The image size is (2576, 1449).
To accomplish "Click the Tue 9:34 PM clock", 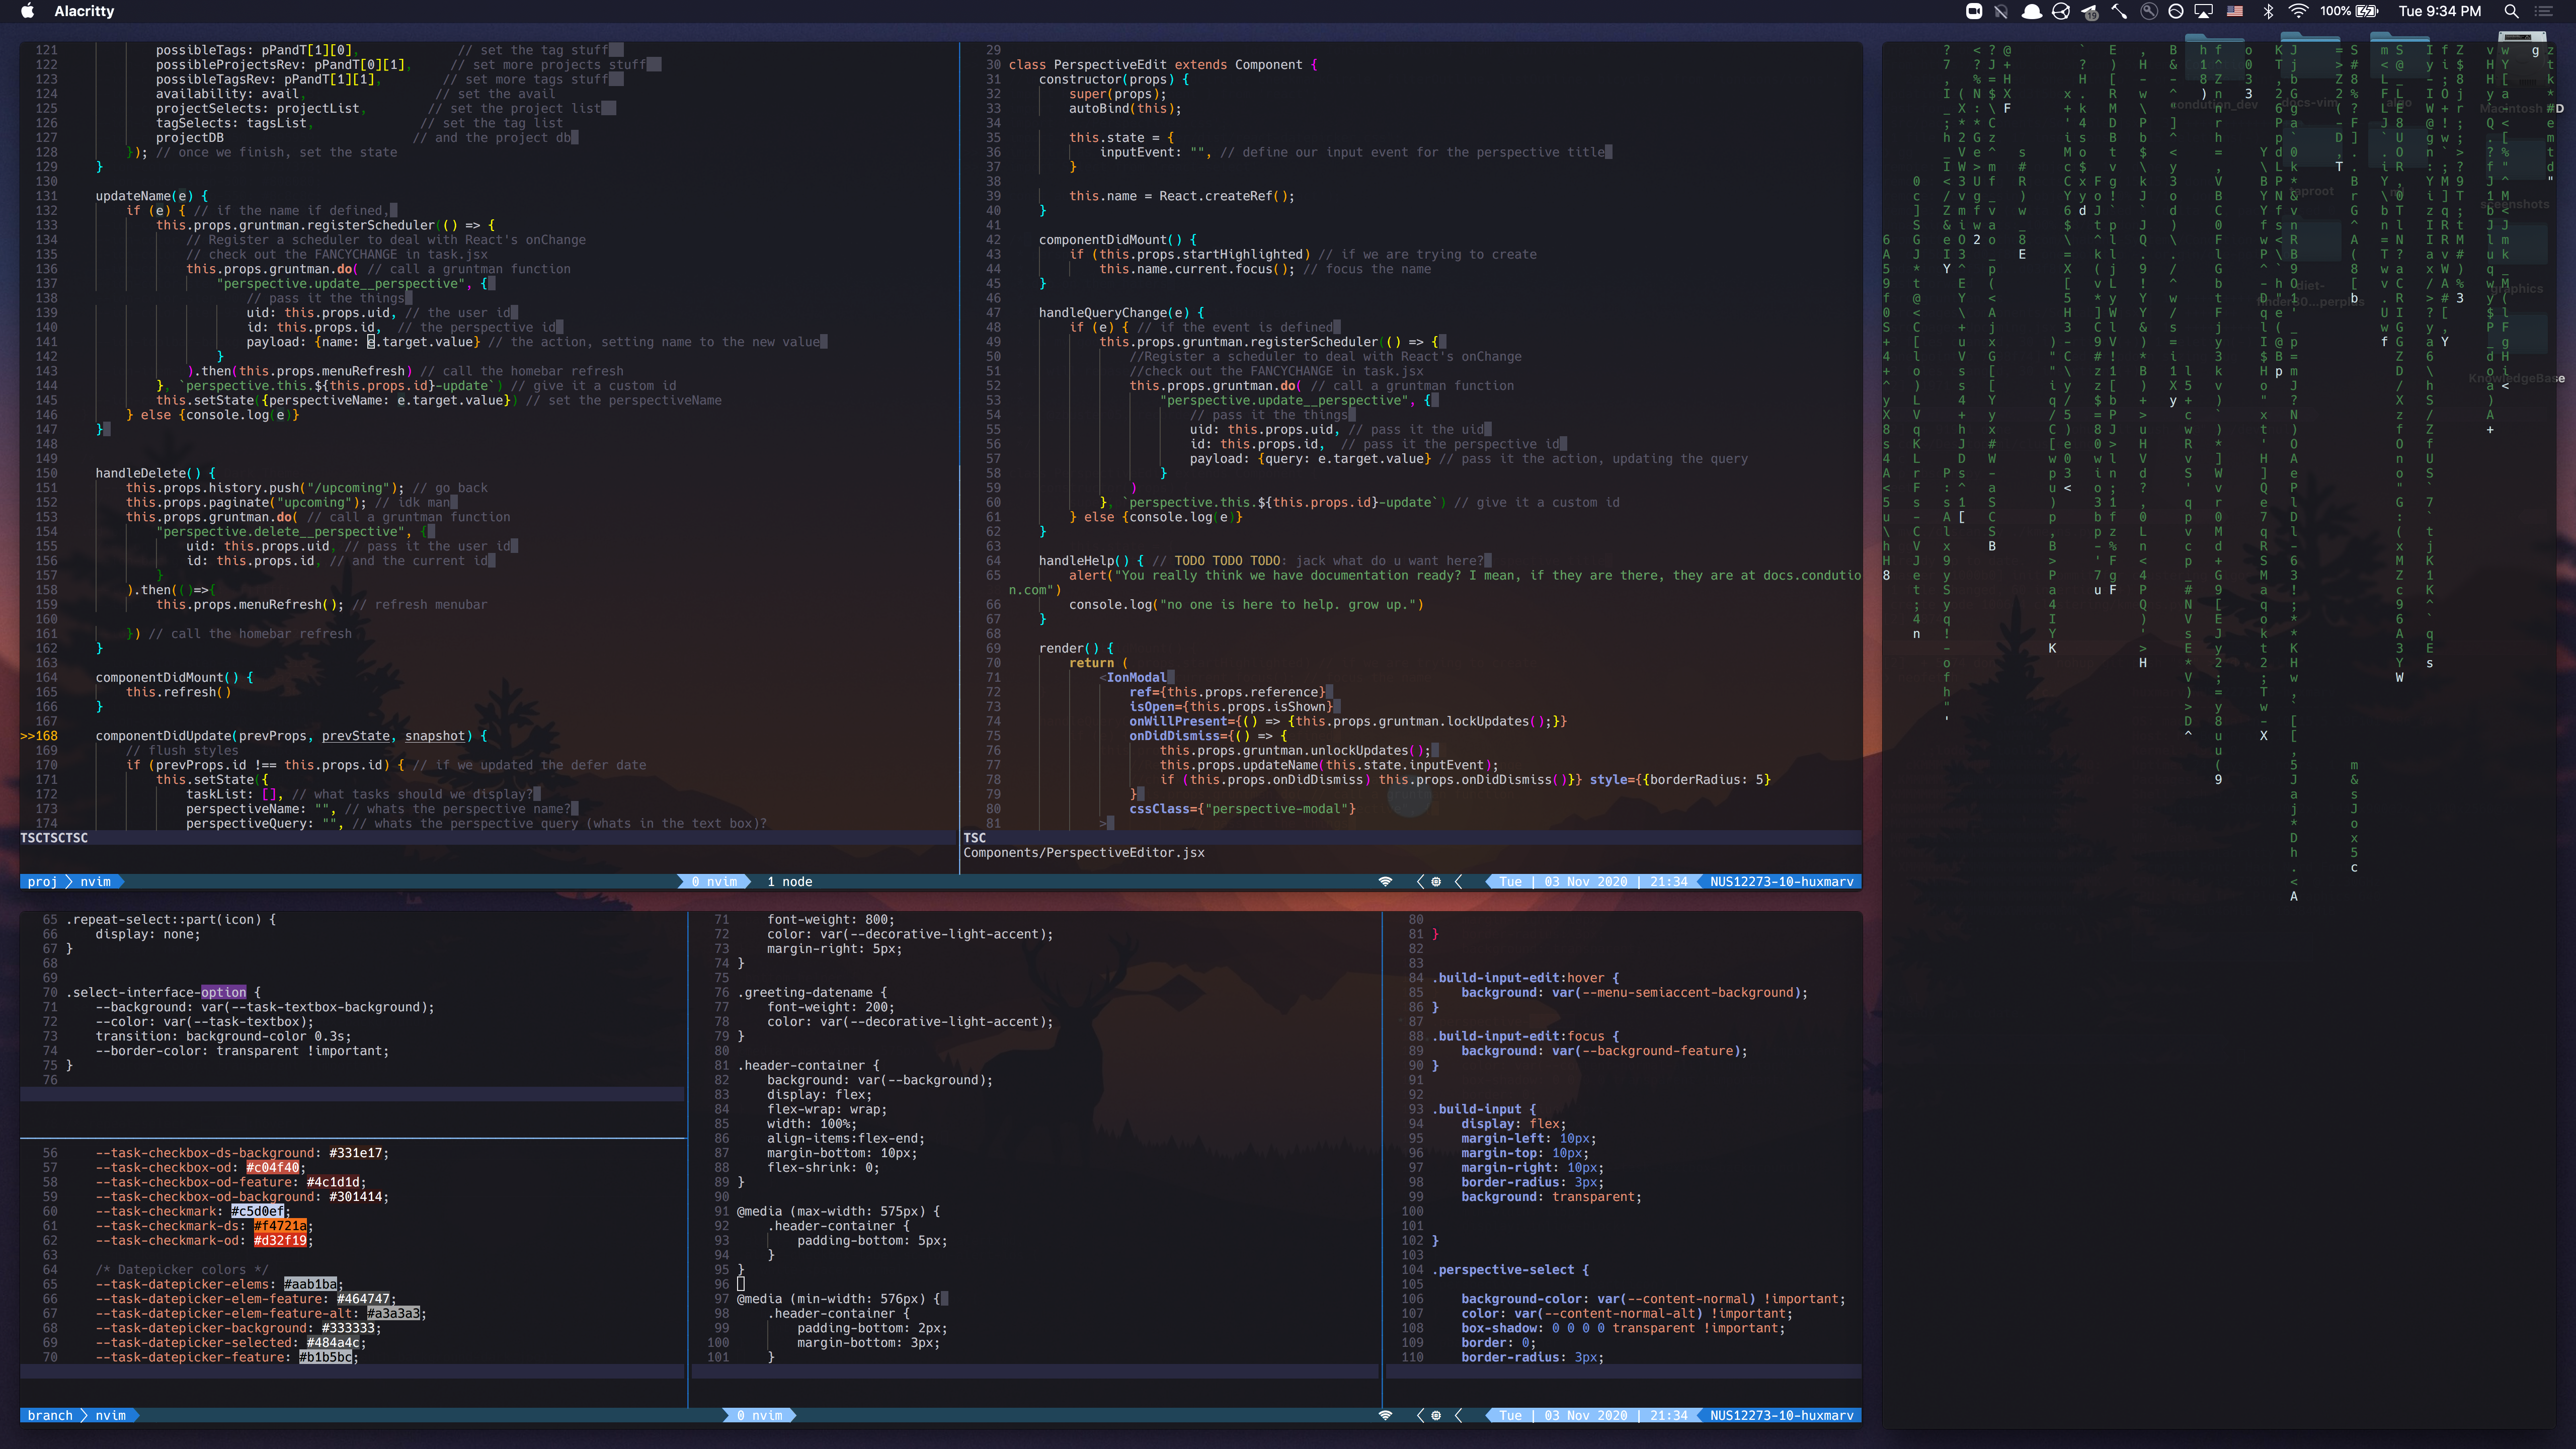I will coord(2439,11).
